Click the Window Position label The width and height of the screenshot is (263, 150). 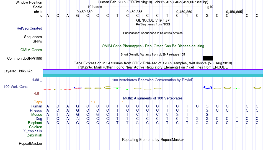(29, 2)
